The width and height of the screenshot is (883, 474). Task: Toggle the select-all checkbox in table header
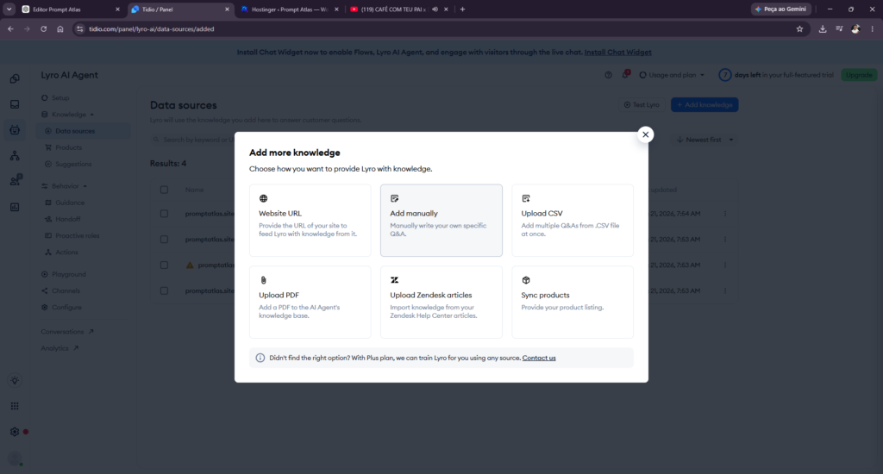click(164, 190)
